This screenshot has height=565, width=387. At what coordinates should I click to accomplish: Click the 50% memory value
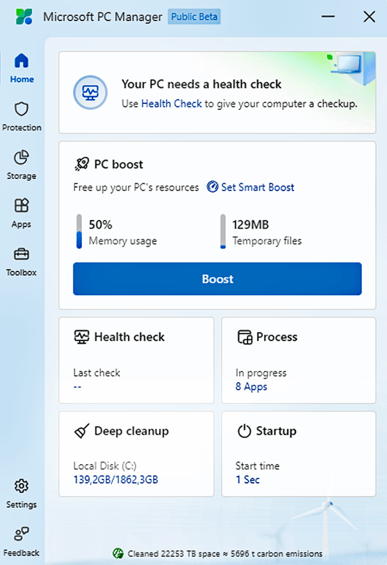101,225
